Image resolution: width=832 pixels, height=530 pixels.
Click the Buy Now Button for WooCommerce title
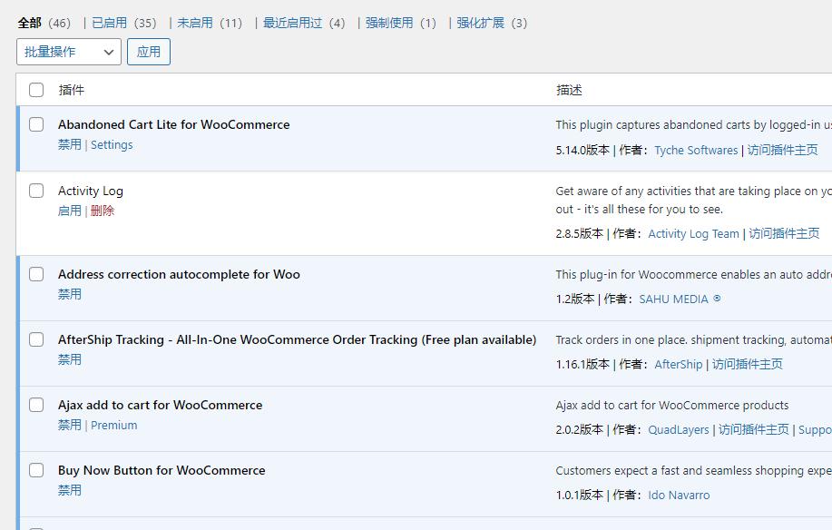click(x=162, y=470)
